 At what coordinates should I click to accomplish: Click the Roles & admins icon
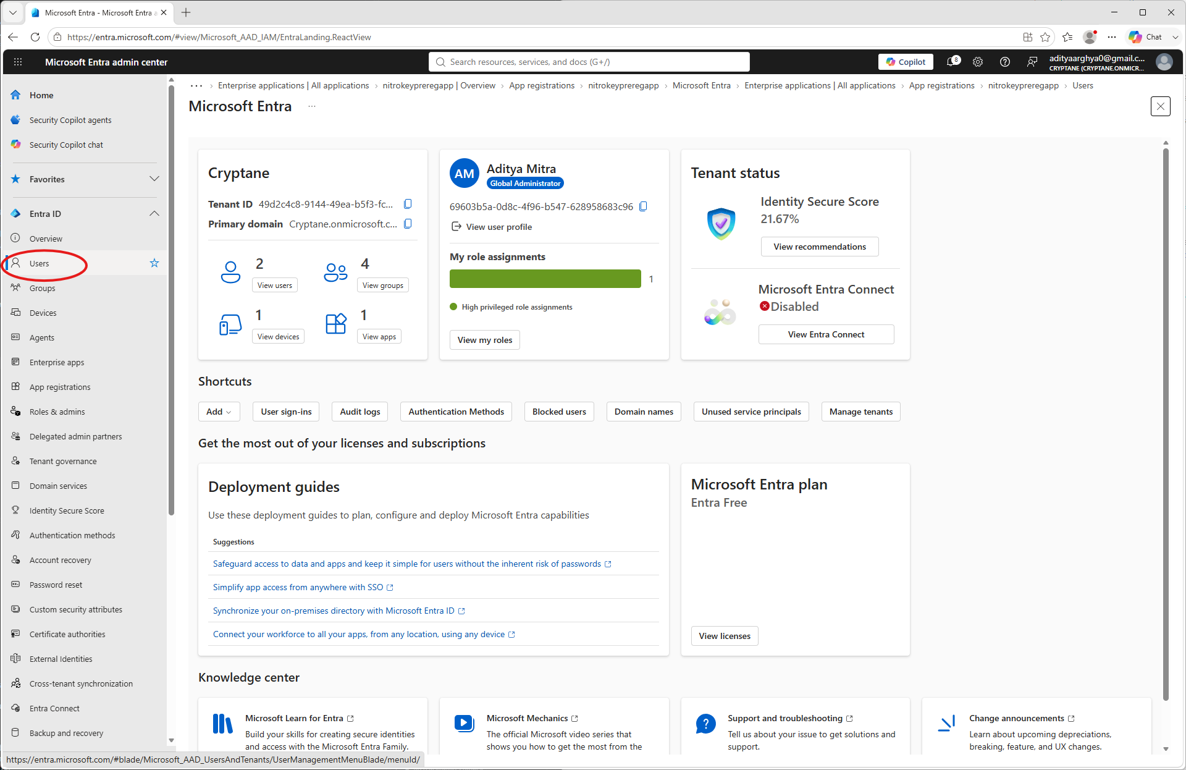point(16,412)
